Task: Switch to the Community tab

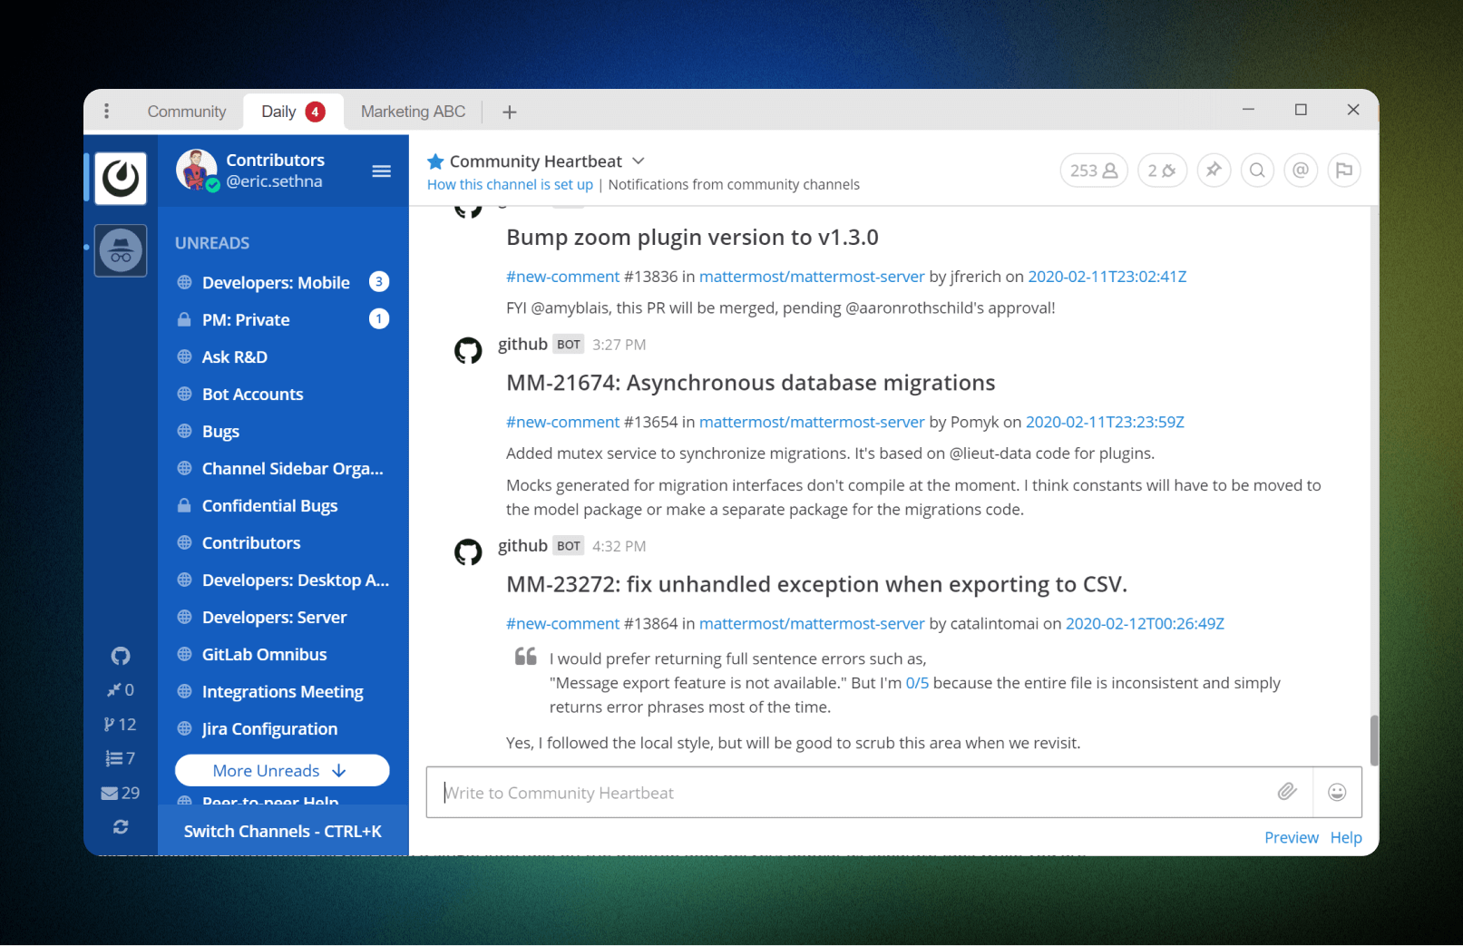Action: 187,112
